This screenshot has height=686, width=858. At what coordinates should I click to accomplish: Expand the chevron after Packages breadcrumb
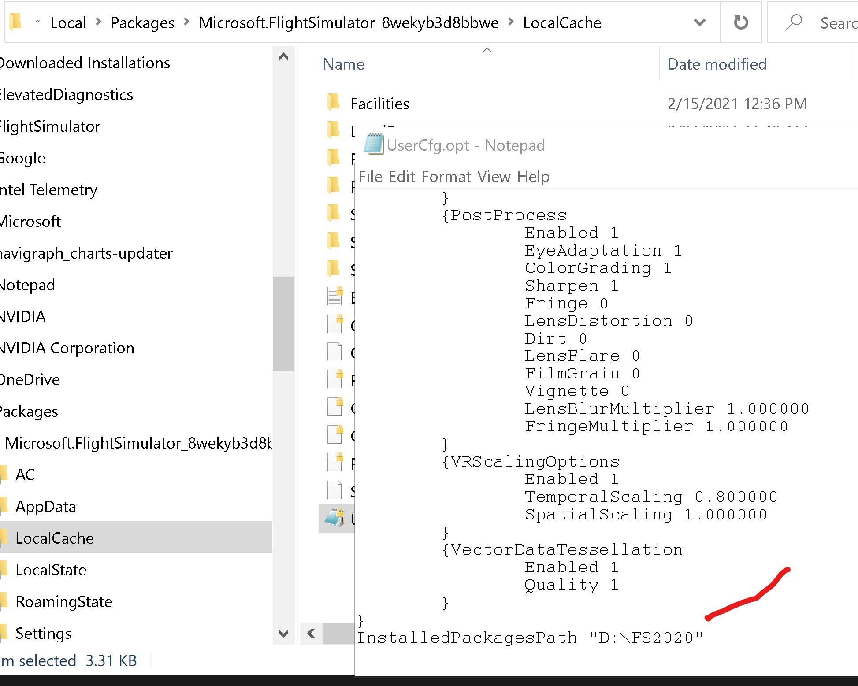186,22
